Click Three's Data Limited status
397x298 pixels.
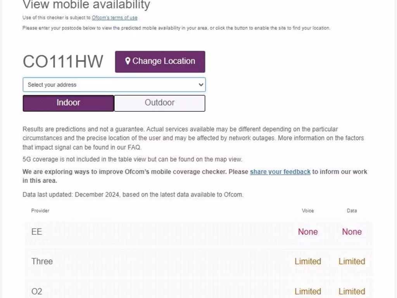coord(352,261)
